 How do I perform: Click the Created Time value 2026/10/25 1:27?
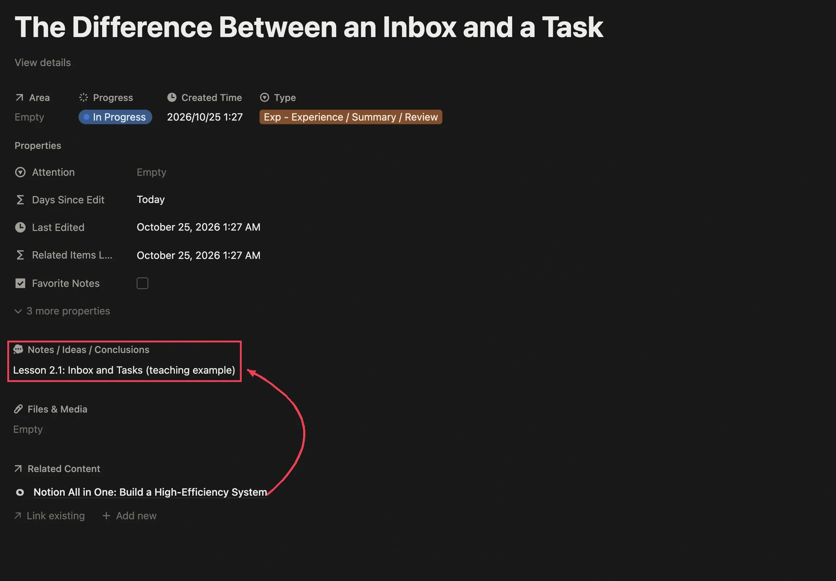coord(205,117)
